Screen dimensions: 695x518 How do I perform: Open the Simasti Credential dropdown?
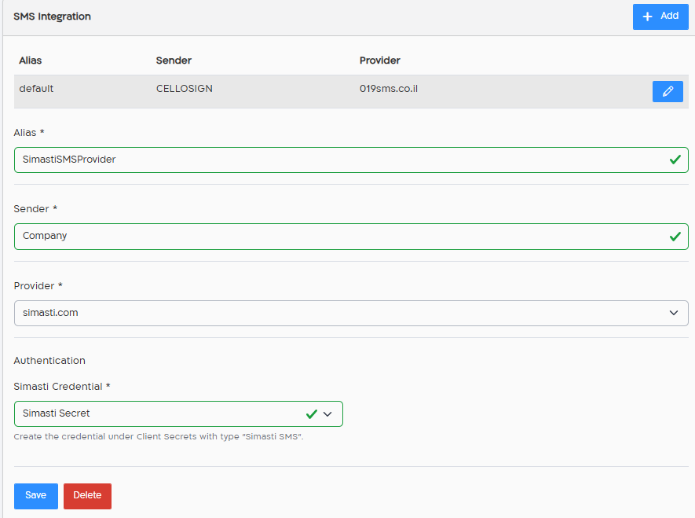[178, 413]
